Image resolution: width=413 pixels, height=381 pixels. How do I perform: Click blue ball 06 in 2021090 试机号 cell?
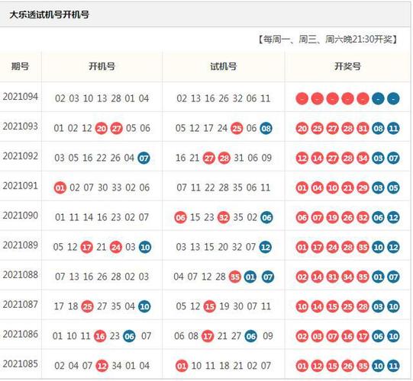click(x=266, y=217)
